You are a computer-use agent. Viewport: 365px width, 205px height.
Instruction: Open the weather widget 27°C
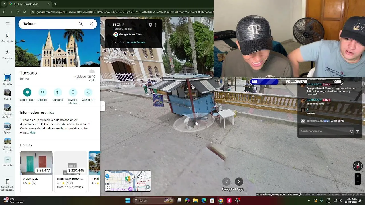click(x=13, y=200)
